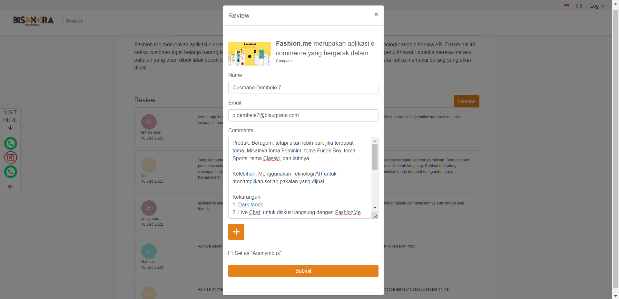The width and height of the screenshot is (619, 299).
Task: Click the Review dialog title
Action: [x=239, y=15]
